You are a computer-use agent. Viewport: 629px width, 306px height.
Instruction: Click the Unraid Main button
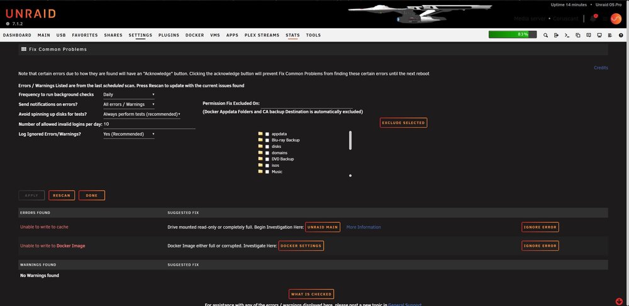pos(323,227)
